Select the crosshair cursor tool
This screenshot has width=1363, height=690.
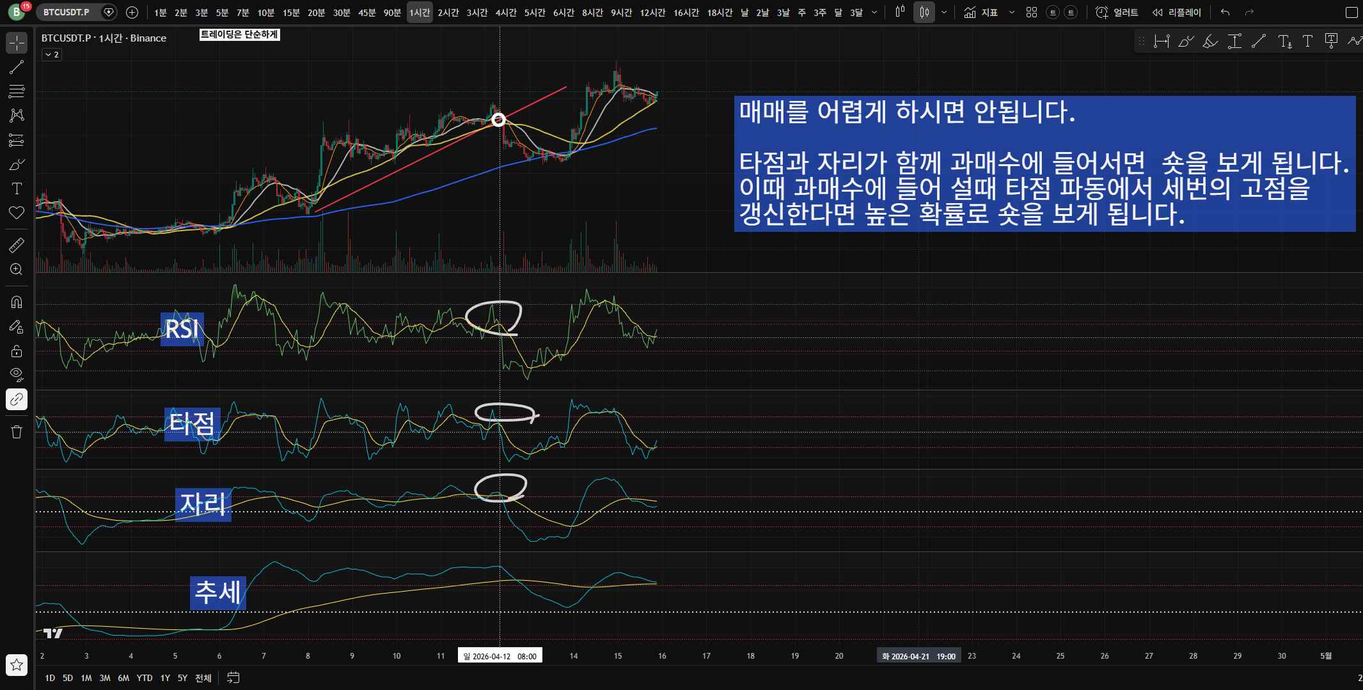[x=16, y=42]
